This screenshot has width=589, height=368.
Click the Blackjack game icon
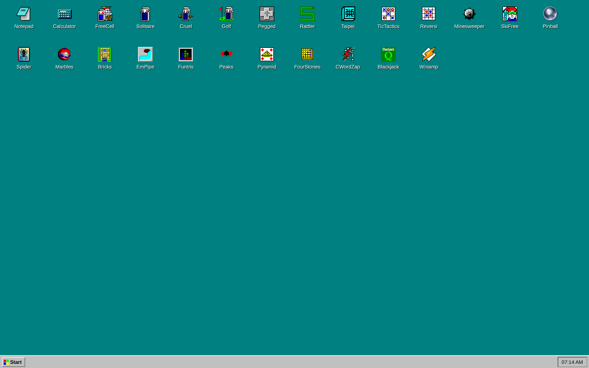(388, 54)
